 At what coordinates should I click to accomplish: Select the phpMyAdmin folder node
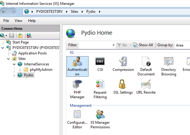41,70
